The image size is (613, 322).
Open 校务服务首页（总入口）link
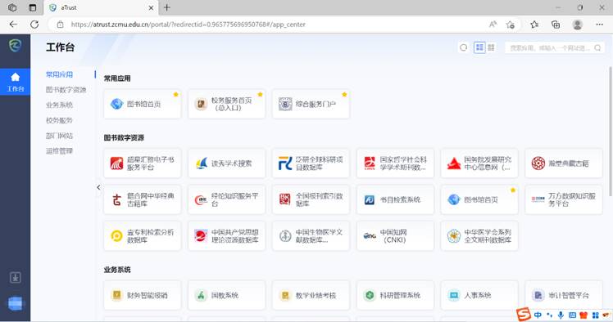click(227, 104)
